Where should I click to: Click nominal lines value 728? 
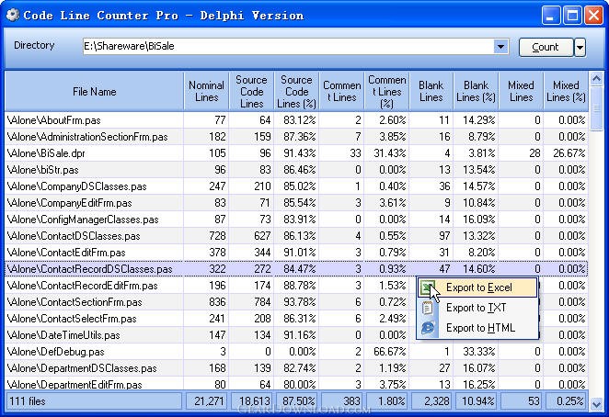[206, 236]
